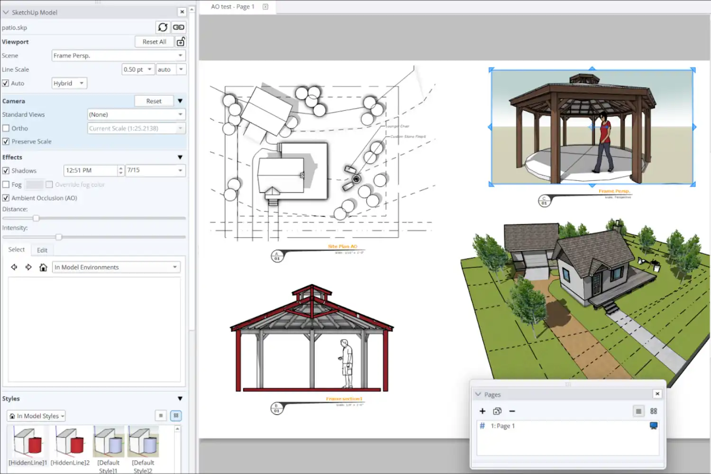Switch to the Edit tab near the environments list
Viewport: 711px width, 474px height.
(x=42, y=250)
